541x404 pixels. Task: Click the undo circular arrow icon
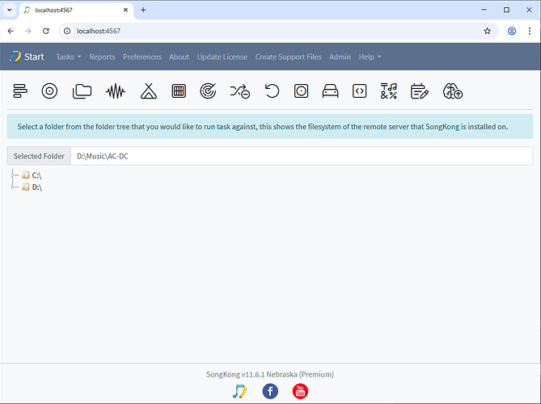pyautogui.click(x=272, y=91)
